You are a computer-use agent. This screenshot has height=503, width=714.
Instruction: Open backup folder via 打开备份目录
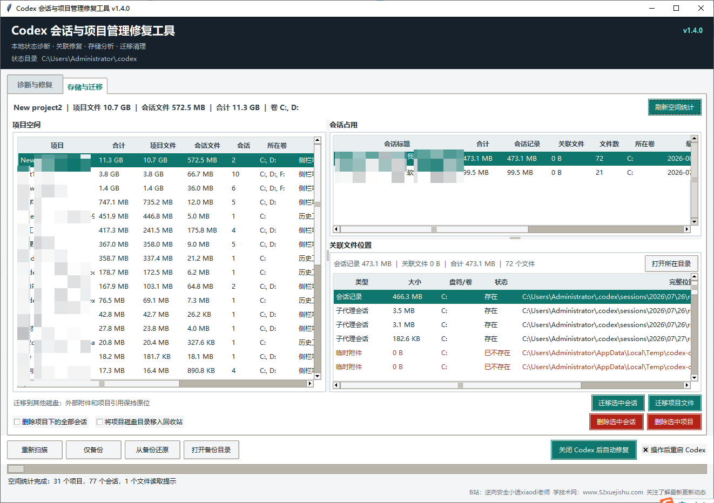[x=211, y=450]
